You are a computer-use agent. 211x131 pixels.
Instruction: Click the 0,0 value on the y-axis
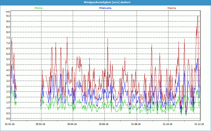[x=8, y=119]
